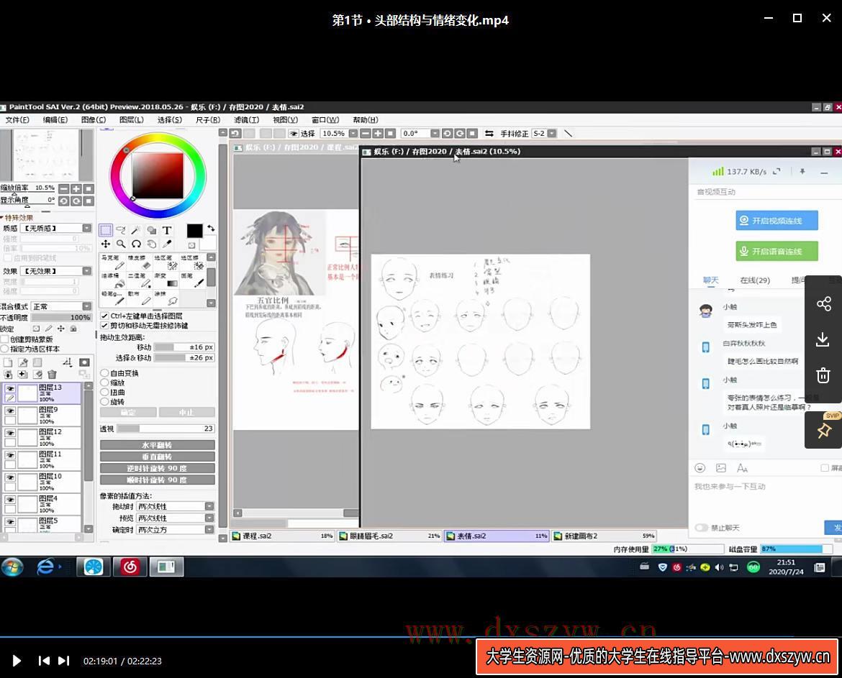Open rotation angle 0.0° dropdown

(x=435, y=134)
